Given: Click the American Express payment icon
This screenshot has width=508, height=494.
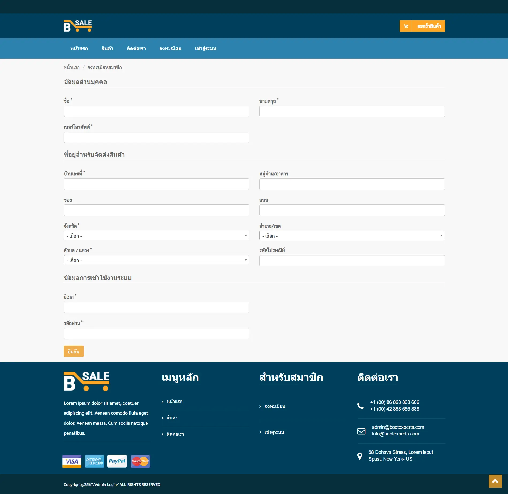Looking at the screenshot, I should coord(94,461).
